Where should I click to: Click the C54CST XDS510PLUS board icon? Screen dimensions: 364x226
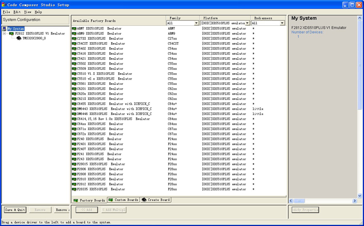tap(74, 44)
